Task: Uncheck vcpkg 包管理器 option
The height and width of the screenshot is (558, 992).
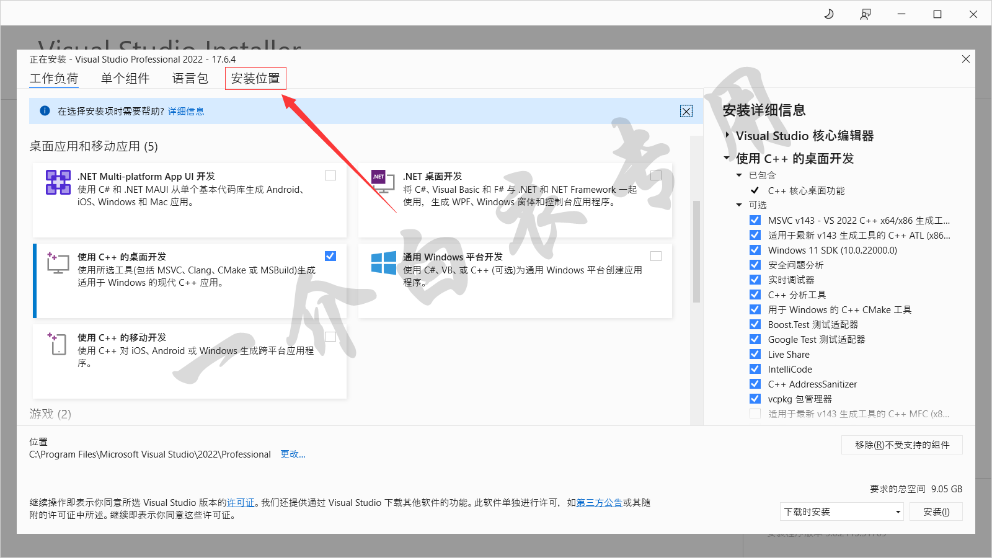Action: point(755,399)
